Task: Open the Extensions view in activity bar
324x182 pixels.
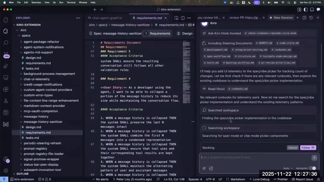Action: click(x=6, y=89)
